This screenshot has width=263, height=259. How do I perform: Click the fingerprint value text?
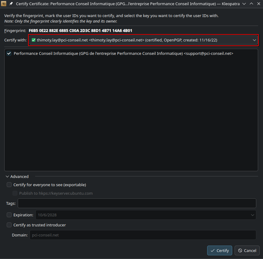(x=80, y=30)
